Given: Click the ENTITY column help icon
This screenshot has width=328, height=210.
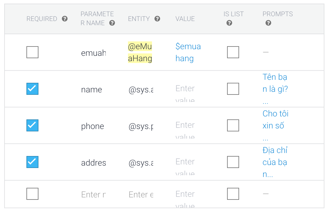Looking at the screenshot, I should tap(157, 19).
